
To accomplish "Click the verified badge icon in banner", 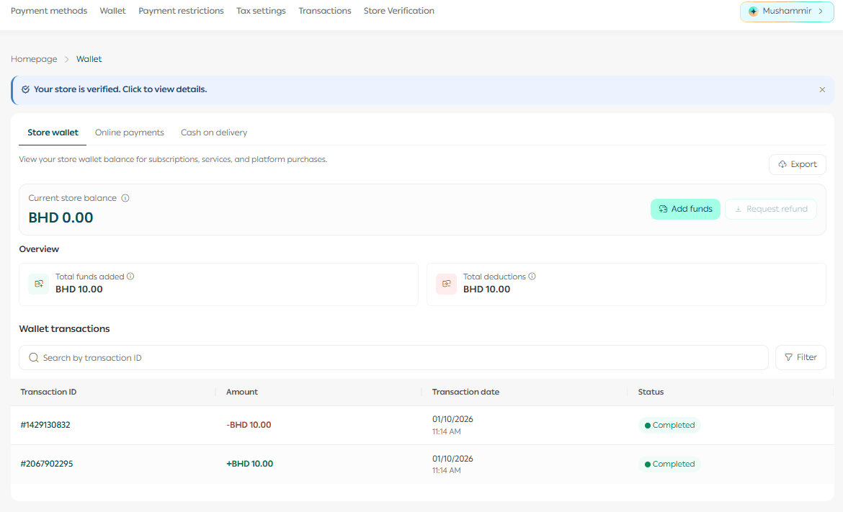I will point(25,90).
